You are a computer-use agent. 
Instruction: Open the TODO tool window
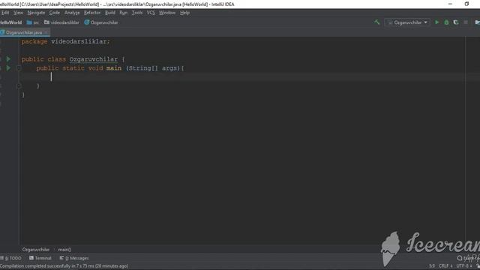[11, 258]
